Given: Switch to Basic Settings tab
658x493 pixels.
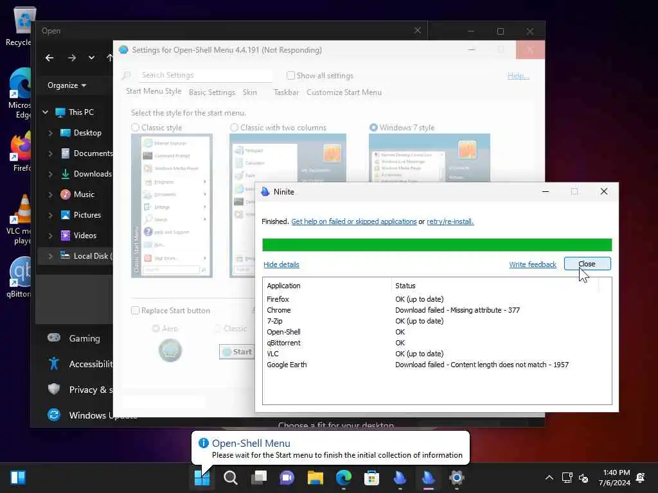Looking at the screenshot, I should point(212,92).
